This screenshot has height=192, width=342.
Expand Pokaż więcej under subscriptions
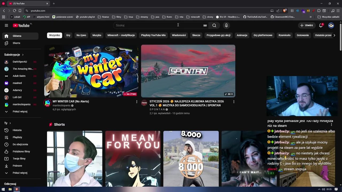tap(20, 111)
